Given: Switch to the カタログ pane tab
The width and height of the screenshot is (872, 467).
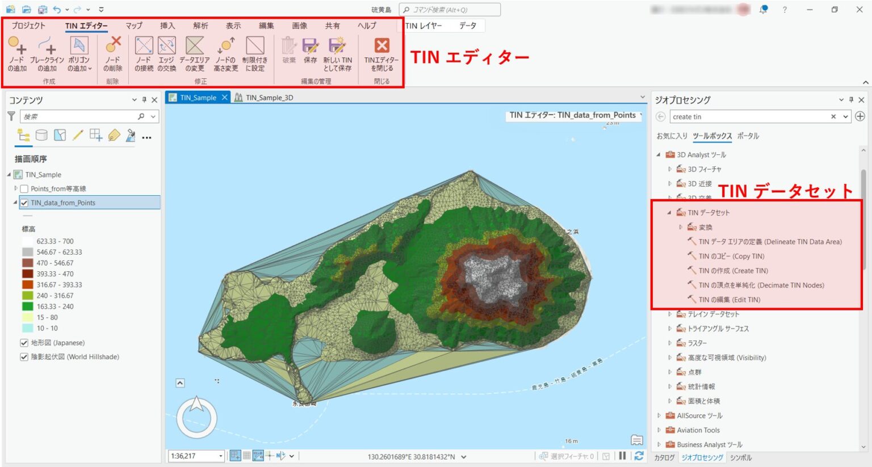Looking at the screenshot, I should tap(666, 457).
